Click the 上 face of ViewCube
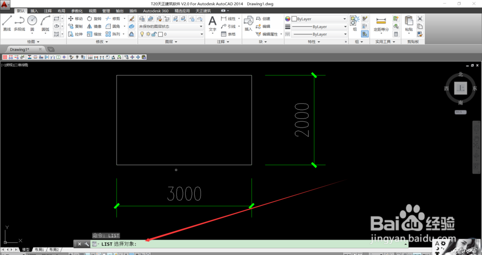Viewport: 482px width, 255px height. point(460,88)
